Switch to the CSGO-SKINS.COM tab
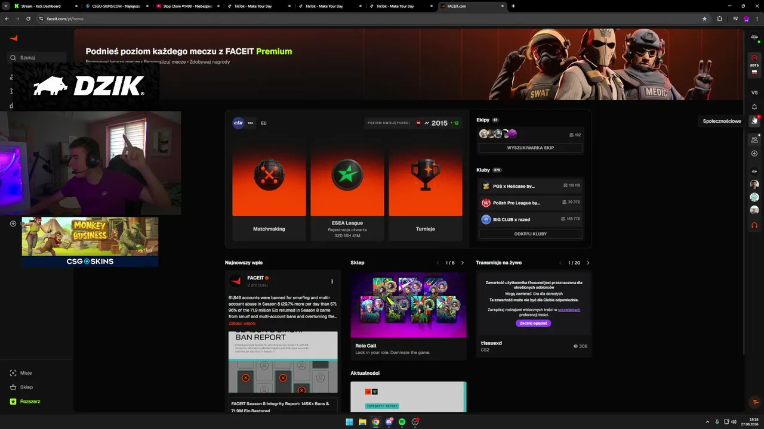The image size is (764, 429). tap(115, 6)
